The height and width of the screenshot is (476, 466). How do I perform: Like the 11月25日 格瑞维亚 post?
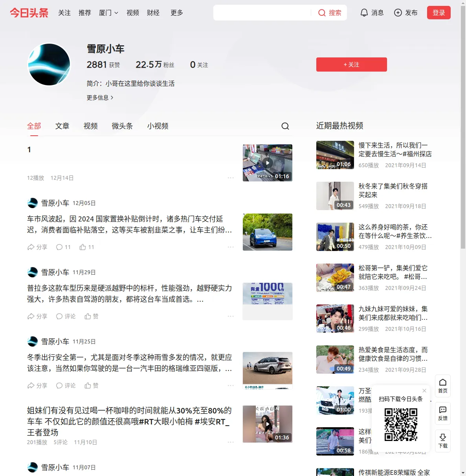click(x=92, y=386)
